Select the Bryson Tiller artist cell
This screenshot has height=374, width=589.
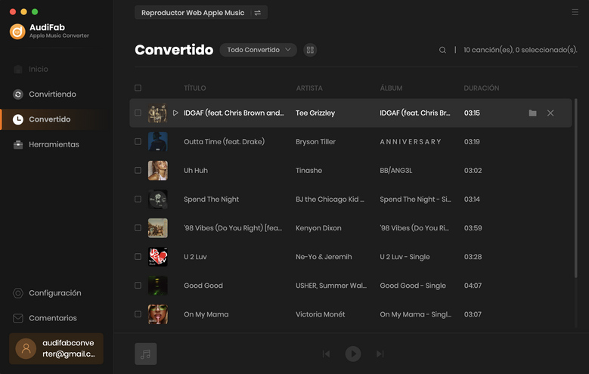click(315, 141)
